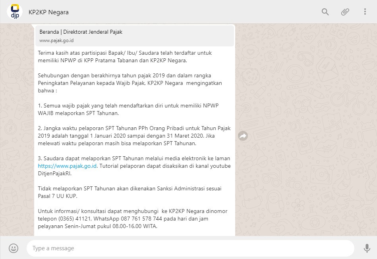The width and height of the screenshot is (377, 259).
Task: Search messages in this chat
Action: [325, 12]
